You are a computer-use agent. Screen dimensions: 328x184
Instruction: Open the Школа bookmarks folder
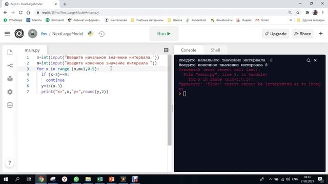(175, 20)
